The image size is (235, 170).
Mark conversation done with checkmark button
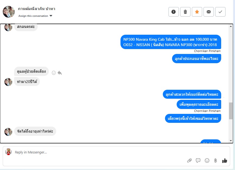point(220,12)
